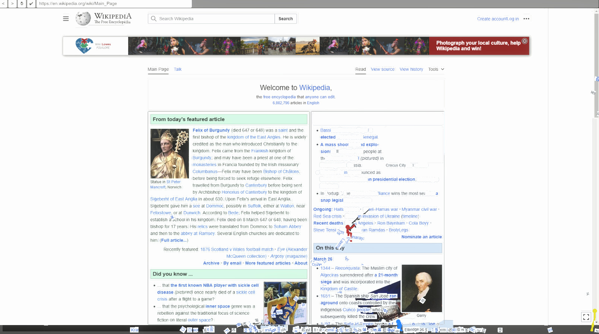Click the Elbridge Gerry portrait thumbnail
This screenshot has width=599, height=334.
coord(422,288)
